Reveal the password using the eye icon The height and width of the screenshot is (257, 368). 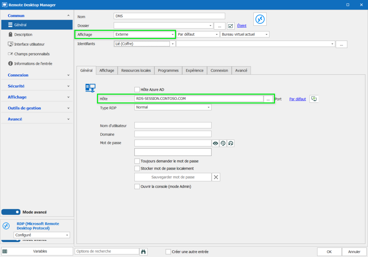(x=215, y=143)
